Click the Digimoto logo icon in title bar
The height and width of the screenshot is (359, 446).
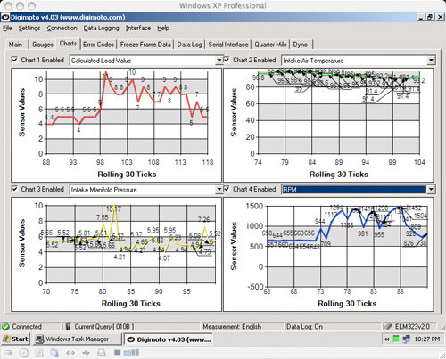click(x=5, y=17)
